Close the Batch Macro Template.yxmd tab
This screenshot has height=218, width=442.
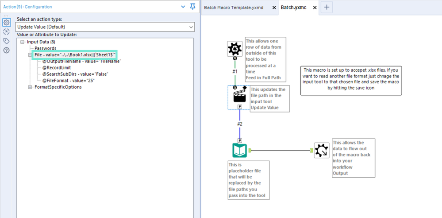[274, 8]
